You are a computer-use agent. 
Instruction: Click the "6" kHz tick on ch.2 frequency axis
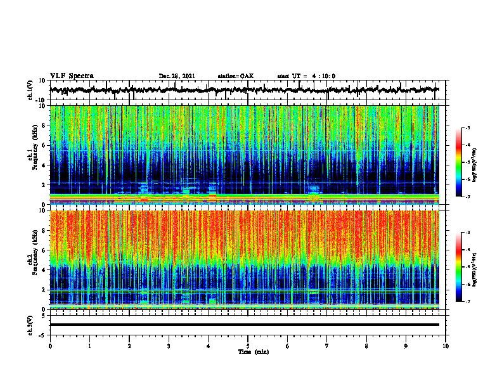coord(44,250)
